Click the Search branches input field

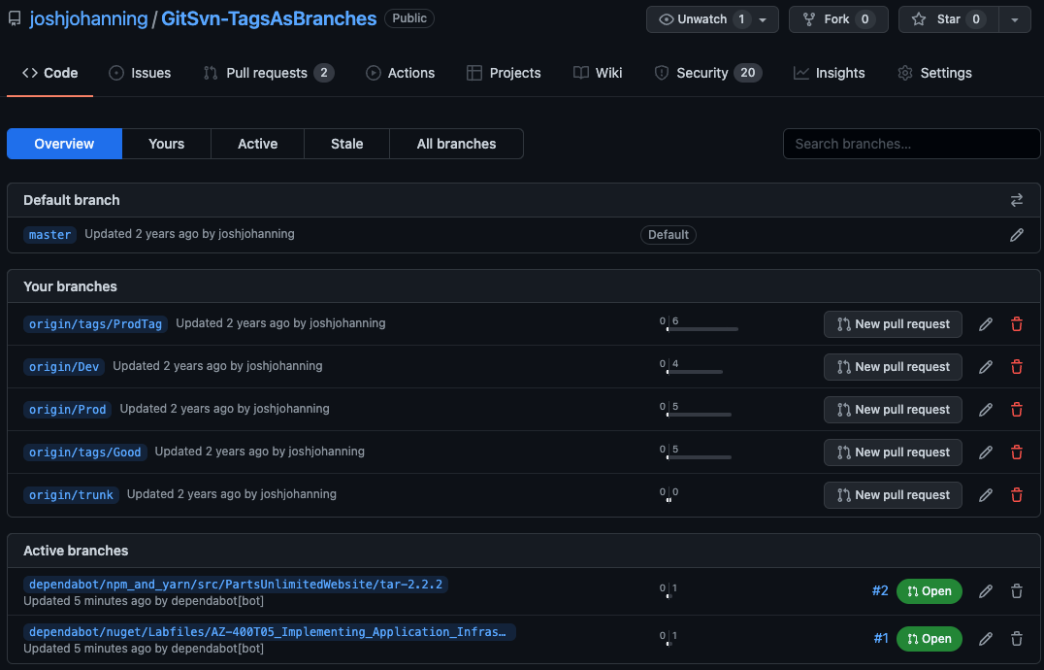910,144
